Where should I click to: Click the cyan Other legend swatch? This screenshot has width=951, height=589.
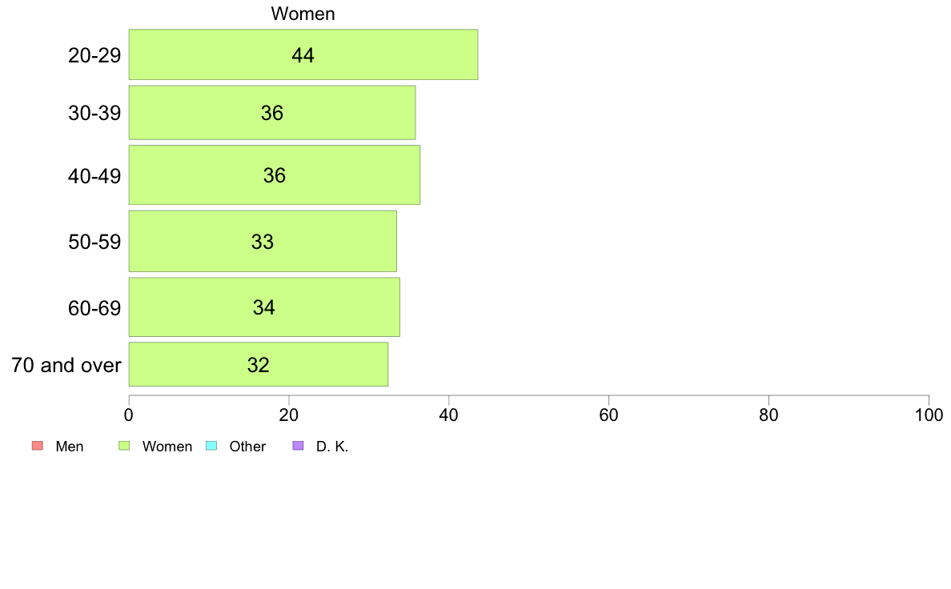(211, 446)
